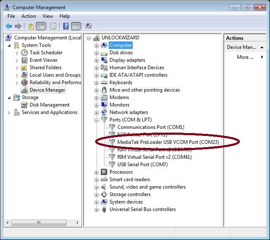
Task: Click Scan for hardware changes icon
Action: click(88, 26)
